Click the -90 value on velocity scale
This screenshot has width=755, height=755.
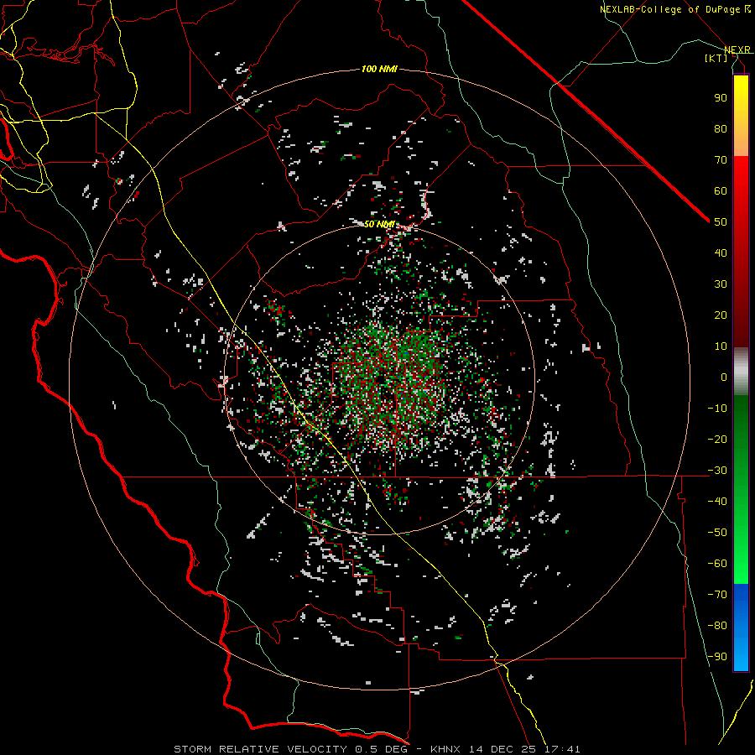717,657
